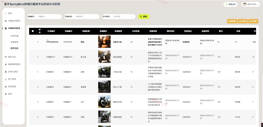Open the 车辆使用 submenu item
263x127 pixels.
point(14,42)
